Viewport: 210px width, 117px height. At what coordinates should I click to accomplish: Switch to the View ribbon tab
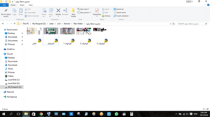[30, 5]
